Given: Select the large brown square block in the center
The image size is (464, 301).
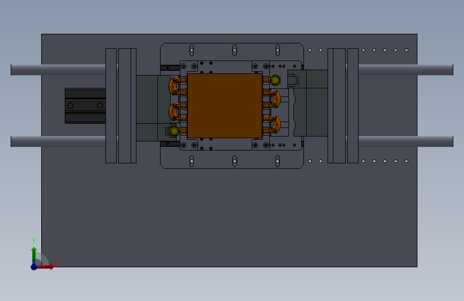Looking at the screenshot, I should tap(225, 106).
